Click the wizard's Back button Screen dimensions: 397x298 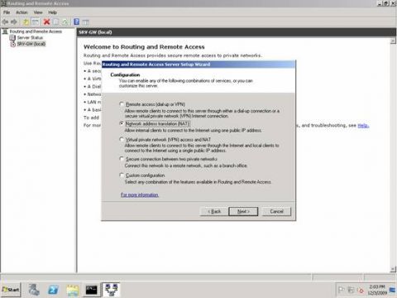[214, 211]
